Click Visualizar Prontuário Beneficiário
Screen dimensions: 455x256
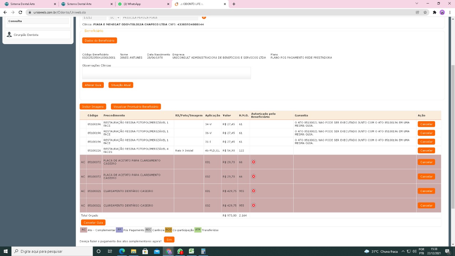coord(136,107)
